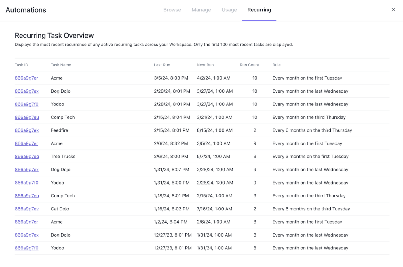Image resolution: width=403 pixels, height=267 pixels.
Task: Click the Automations title
Action: 26,10
